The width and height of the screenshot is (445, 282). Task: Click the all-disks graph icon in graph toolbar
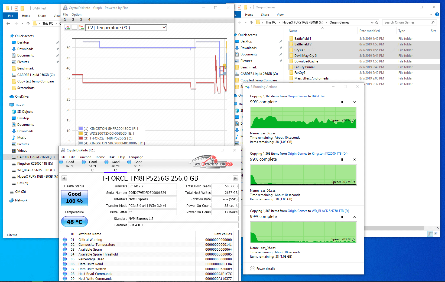tap(67, 28)
